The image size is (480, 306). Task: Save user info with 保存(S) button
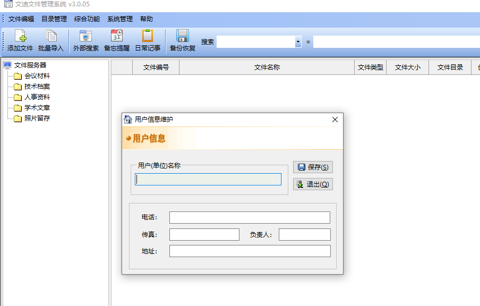pos(313,167)
